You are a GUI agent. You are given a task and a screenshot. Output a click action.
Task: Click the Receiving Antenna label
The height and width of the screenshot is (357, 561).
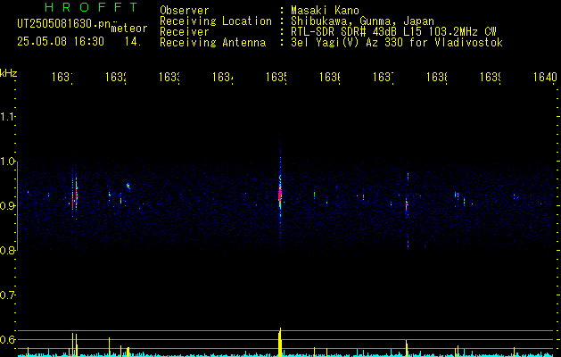pyautogui.click(x=213, y=43)
